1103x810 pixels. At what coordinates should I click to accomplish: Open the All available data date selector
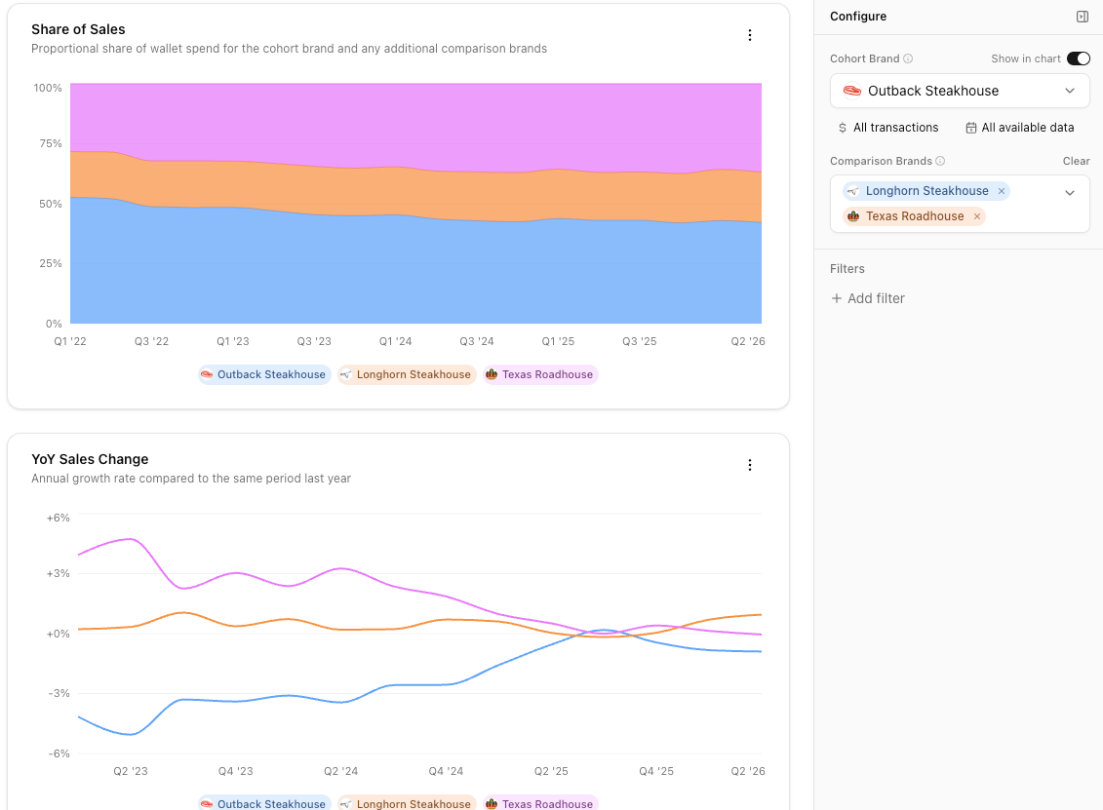tap(1019, 128)
